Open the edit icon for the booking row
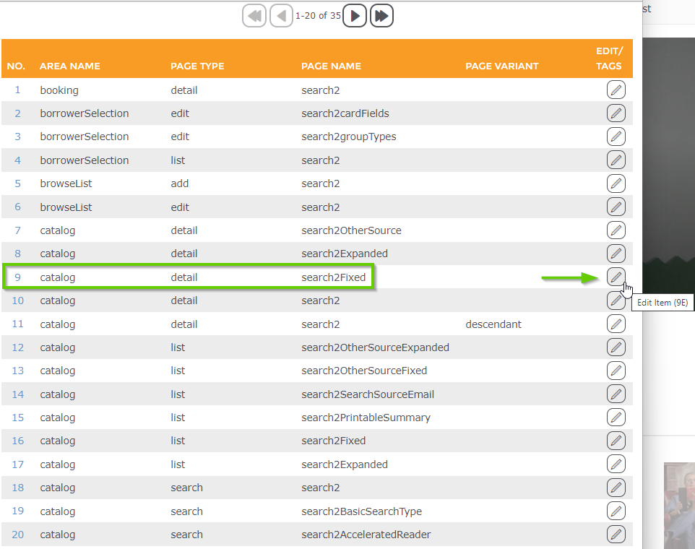The height and width of the screenshot is (549, 695). pyautogui.click(x=616, y=90)
